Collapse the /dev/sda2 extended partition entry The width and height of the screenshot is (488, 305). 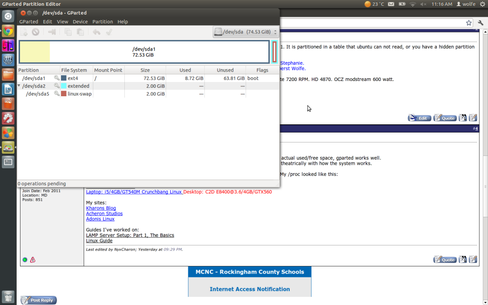[19, 86]
